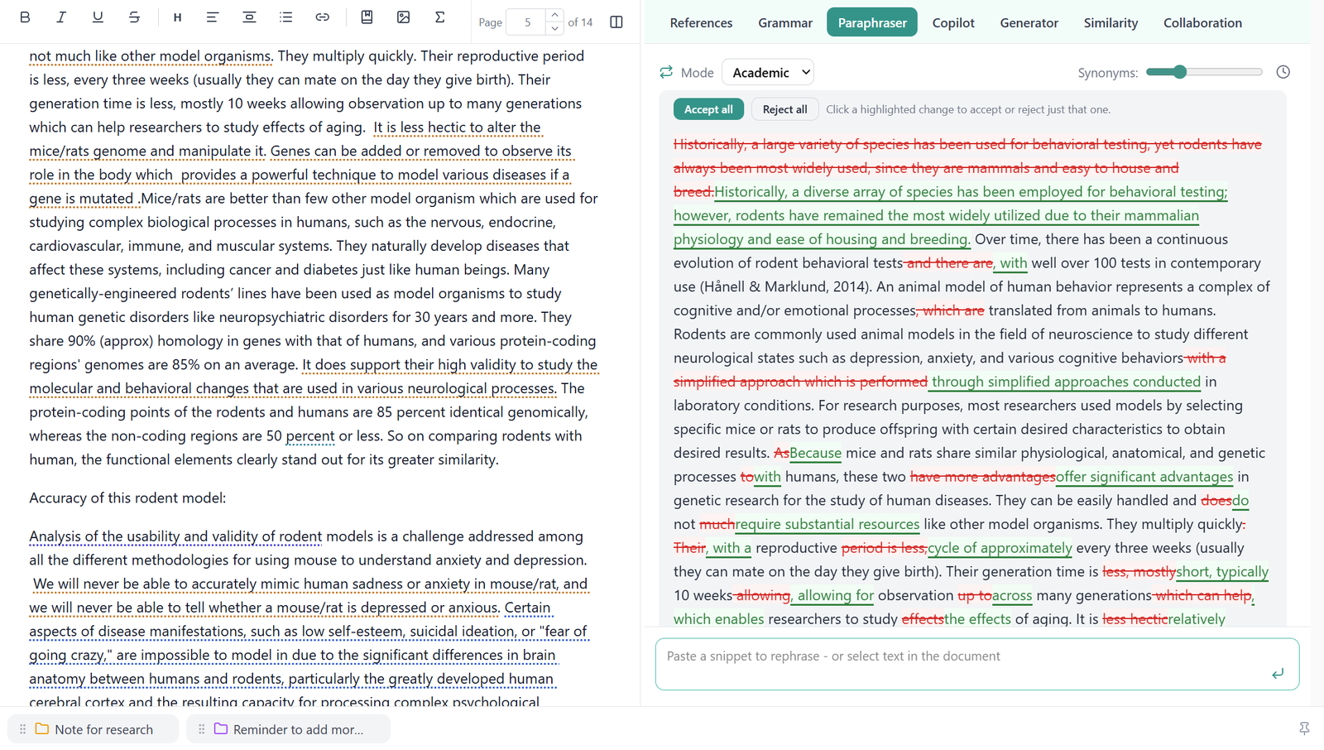
Task: Click the pin icon at bottom right
Action: 1304,728
